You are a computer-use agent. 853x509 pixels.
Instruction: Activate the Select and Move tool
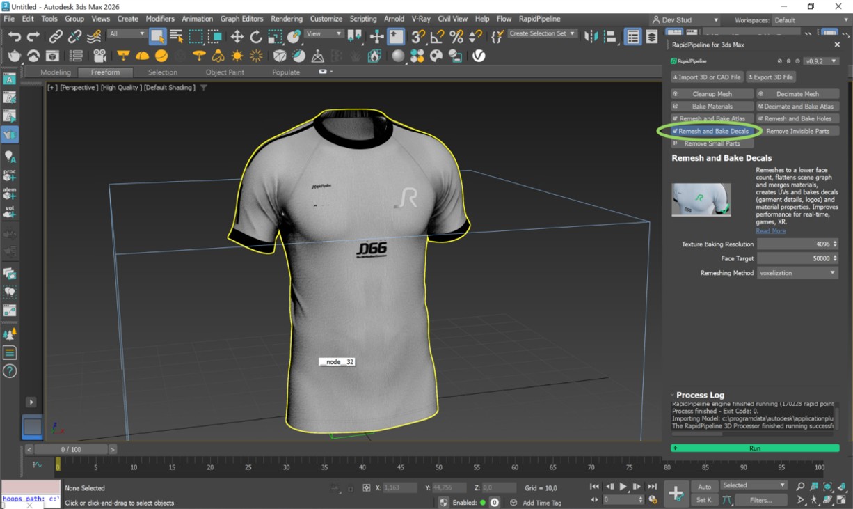237,37
